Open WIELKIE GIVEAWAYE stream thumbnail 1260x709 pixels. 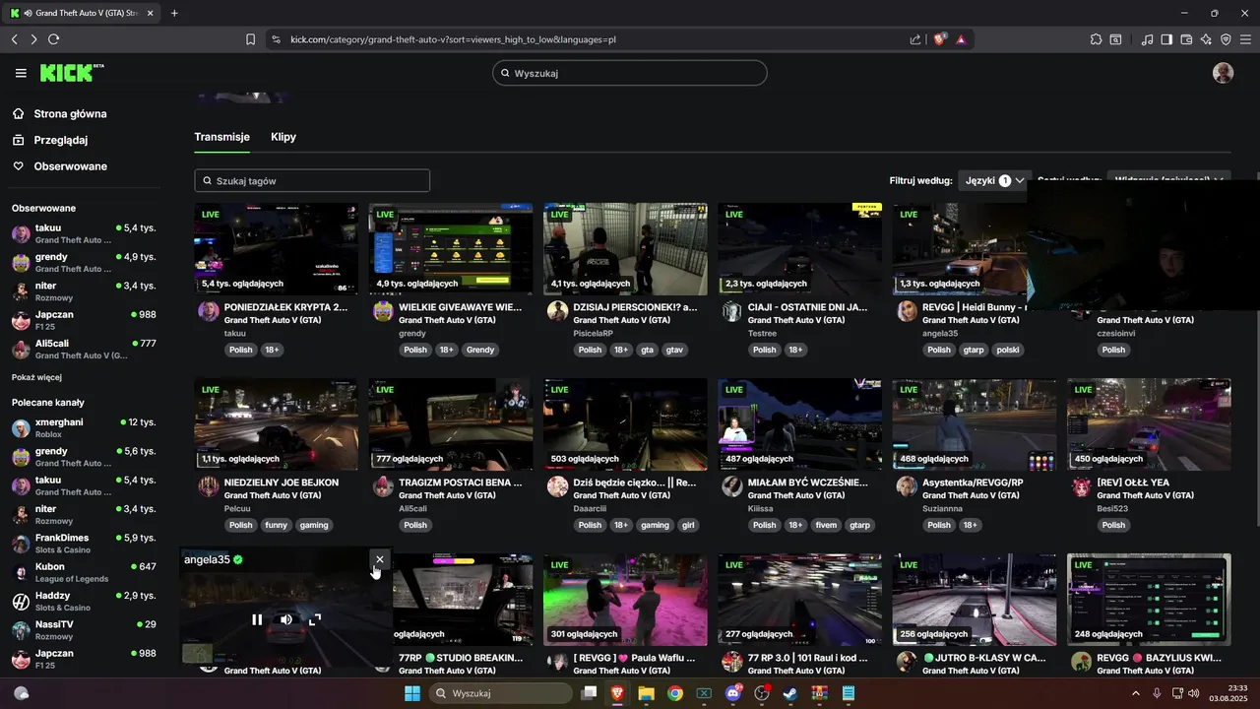[x=450, y=249]
